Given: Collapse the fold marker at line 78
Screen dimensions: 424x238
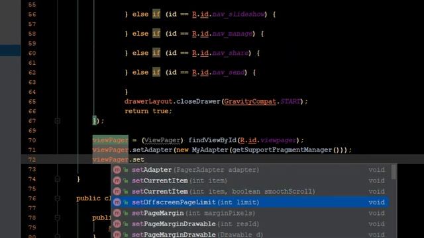Looking at the screenshot, I should point(58,218).
